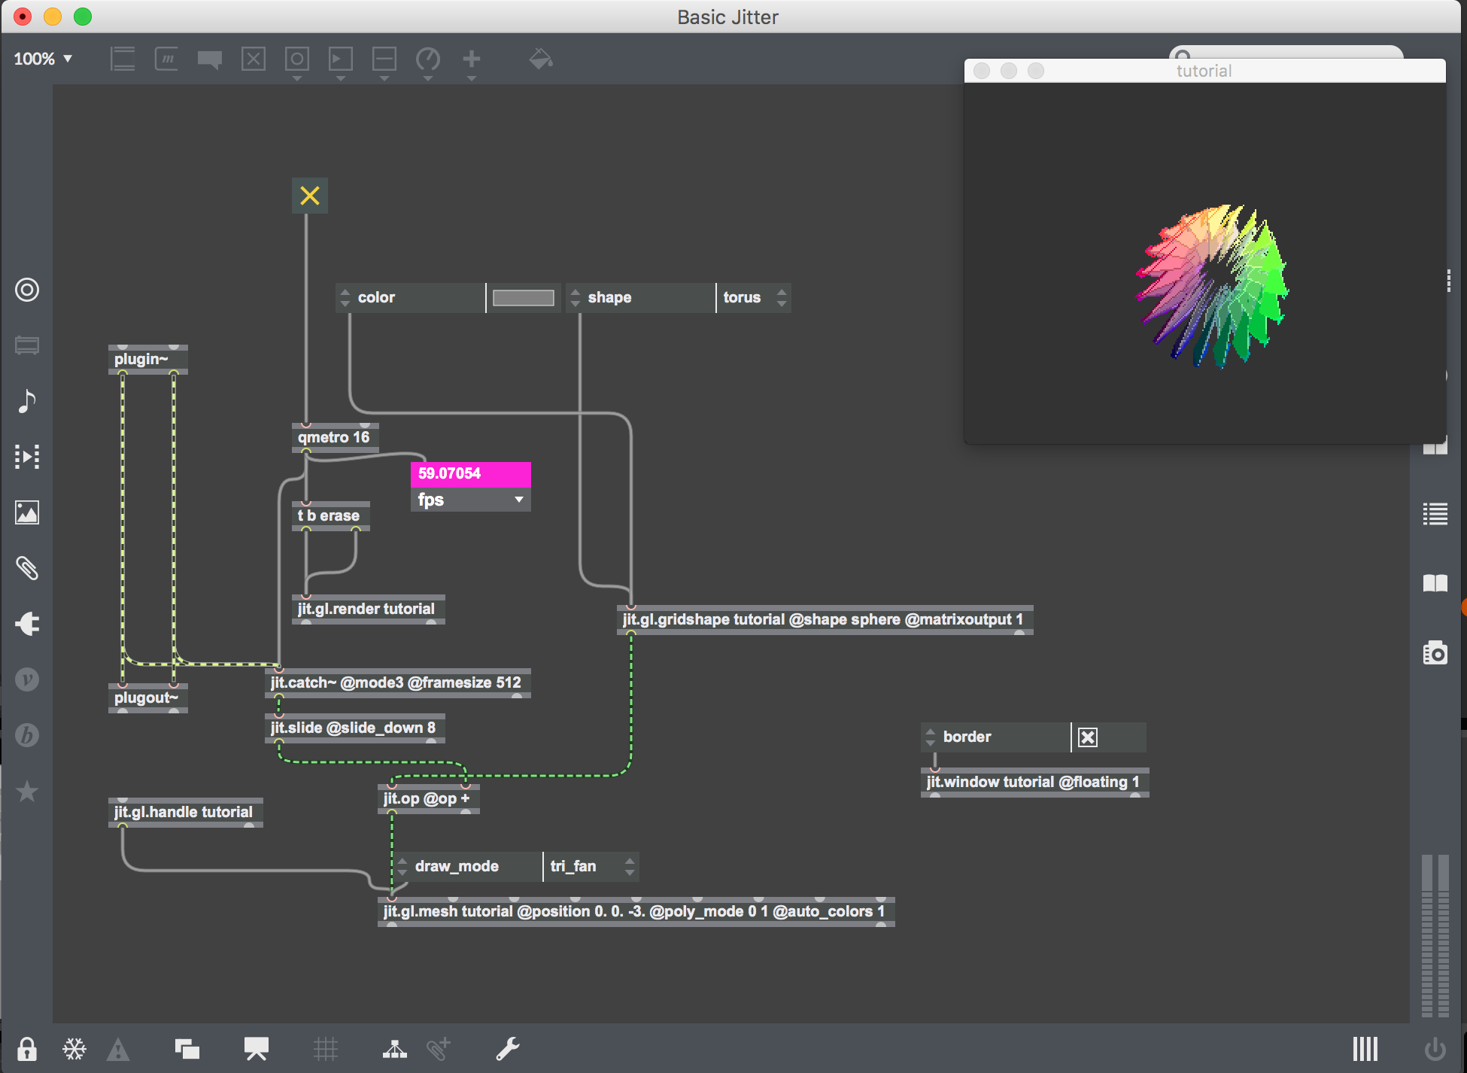
Task: Click the Basic Jitter title bar
Action: click(x=727, y=17)
